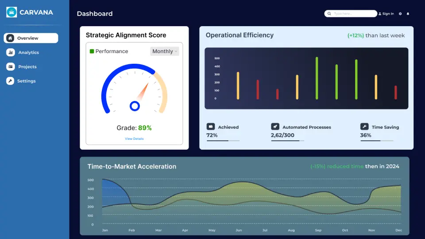The width and height of the screenshot is (425, 239).
Task: Click the search magnifier icon
Action: [329, 14]
